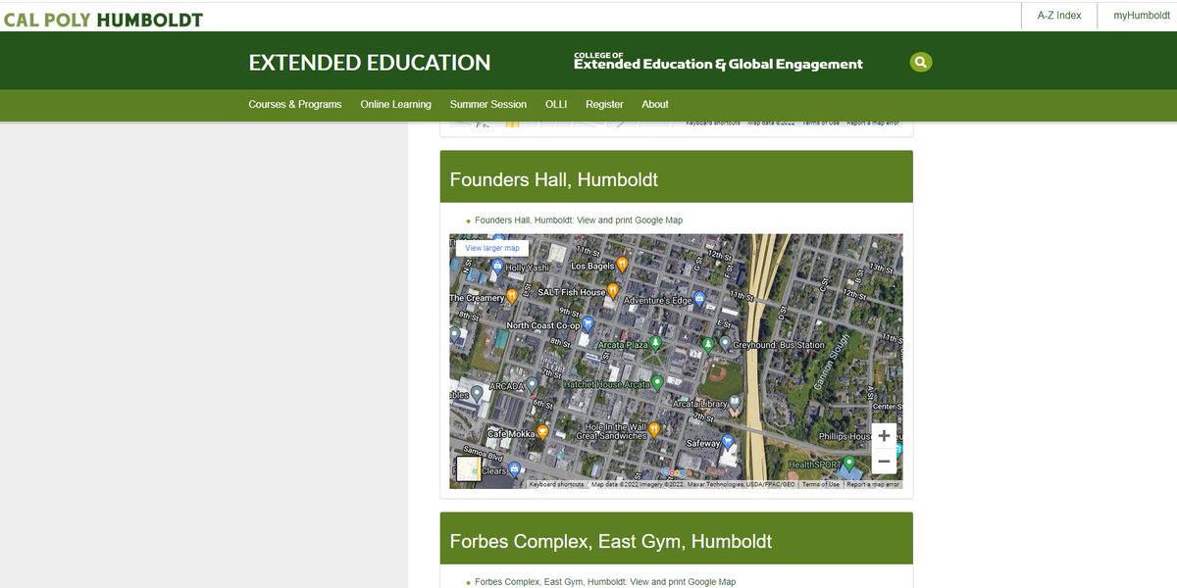
Task: Switch map layer via bottom-left thumbnail
Action: coord(469,469)
